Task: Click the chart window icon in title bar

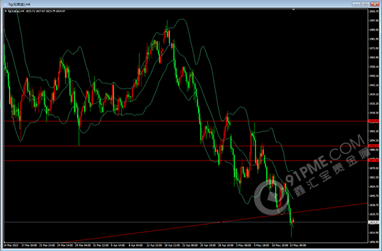Action: (5, 4)
